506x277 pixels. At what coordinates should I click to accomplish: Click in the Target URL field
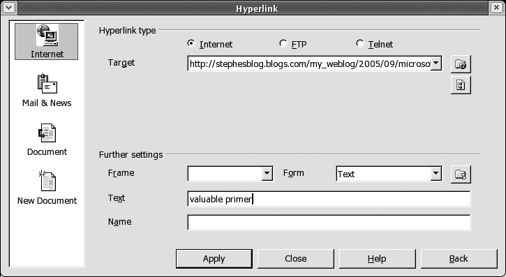309,63
